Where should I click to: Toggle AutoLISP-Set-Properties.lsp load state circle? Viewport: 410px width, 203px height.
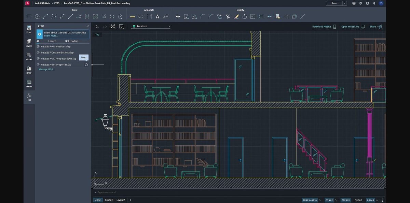click(38, 64)
